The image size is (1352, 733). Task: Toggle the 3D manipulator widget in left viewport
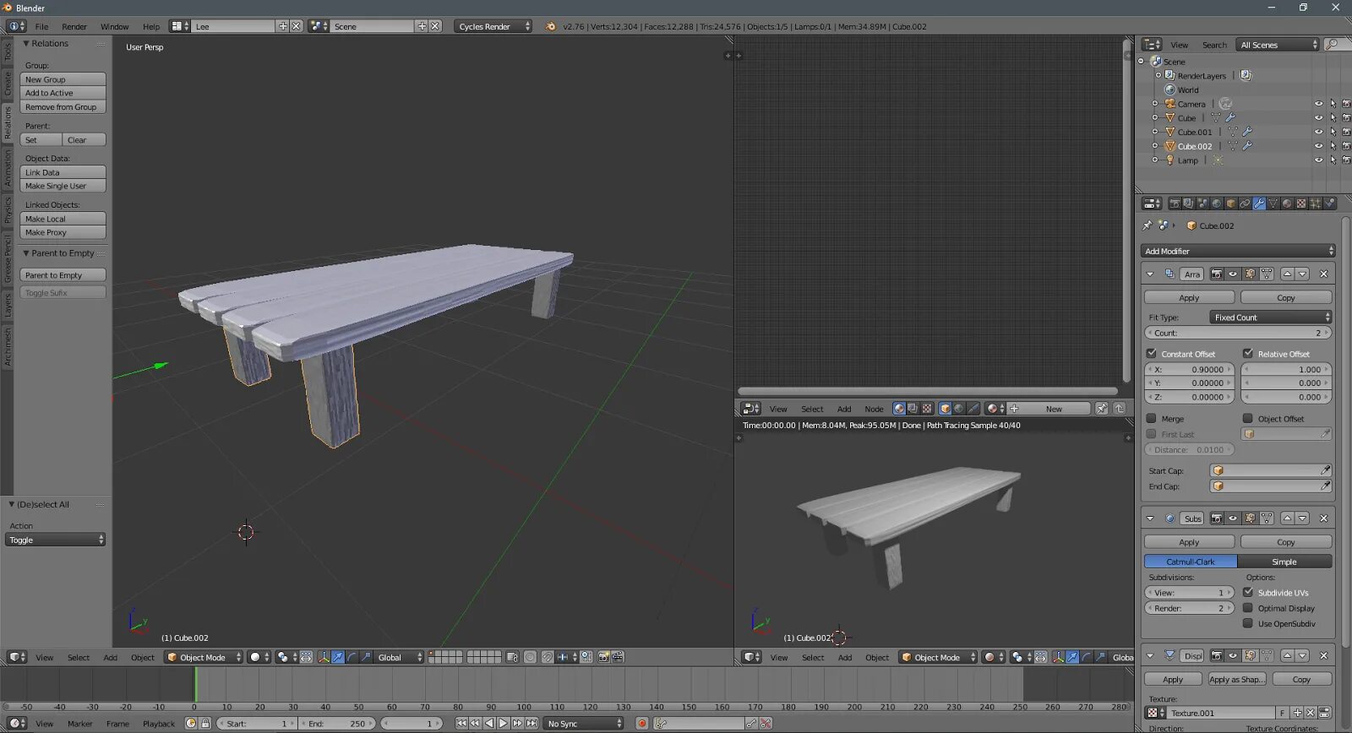[x=324, y=657]
